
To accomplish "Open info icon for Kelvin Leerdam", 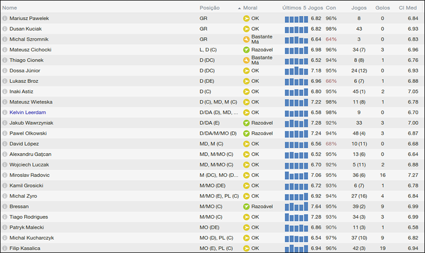I will click(x=5, y=113).
